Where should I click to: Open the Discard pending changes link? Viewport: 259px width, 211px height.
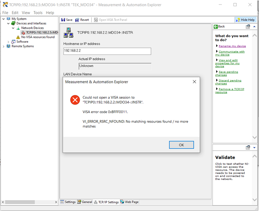pos(228,82)
